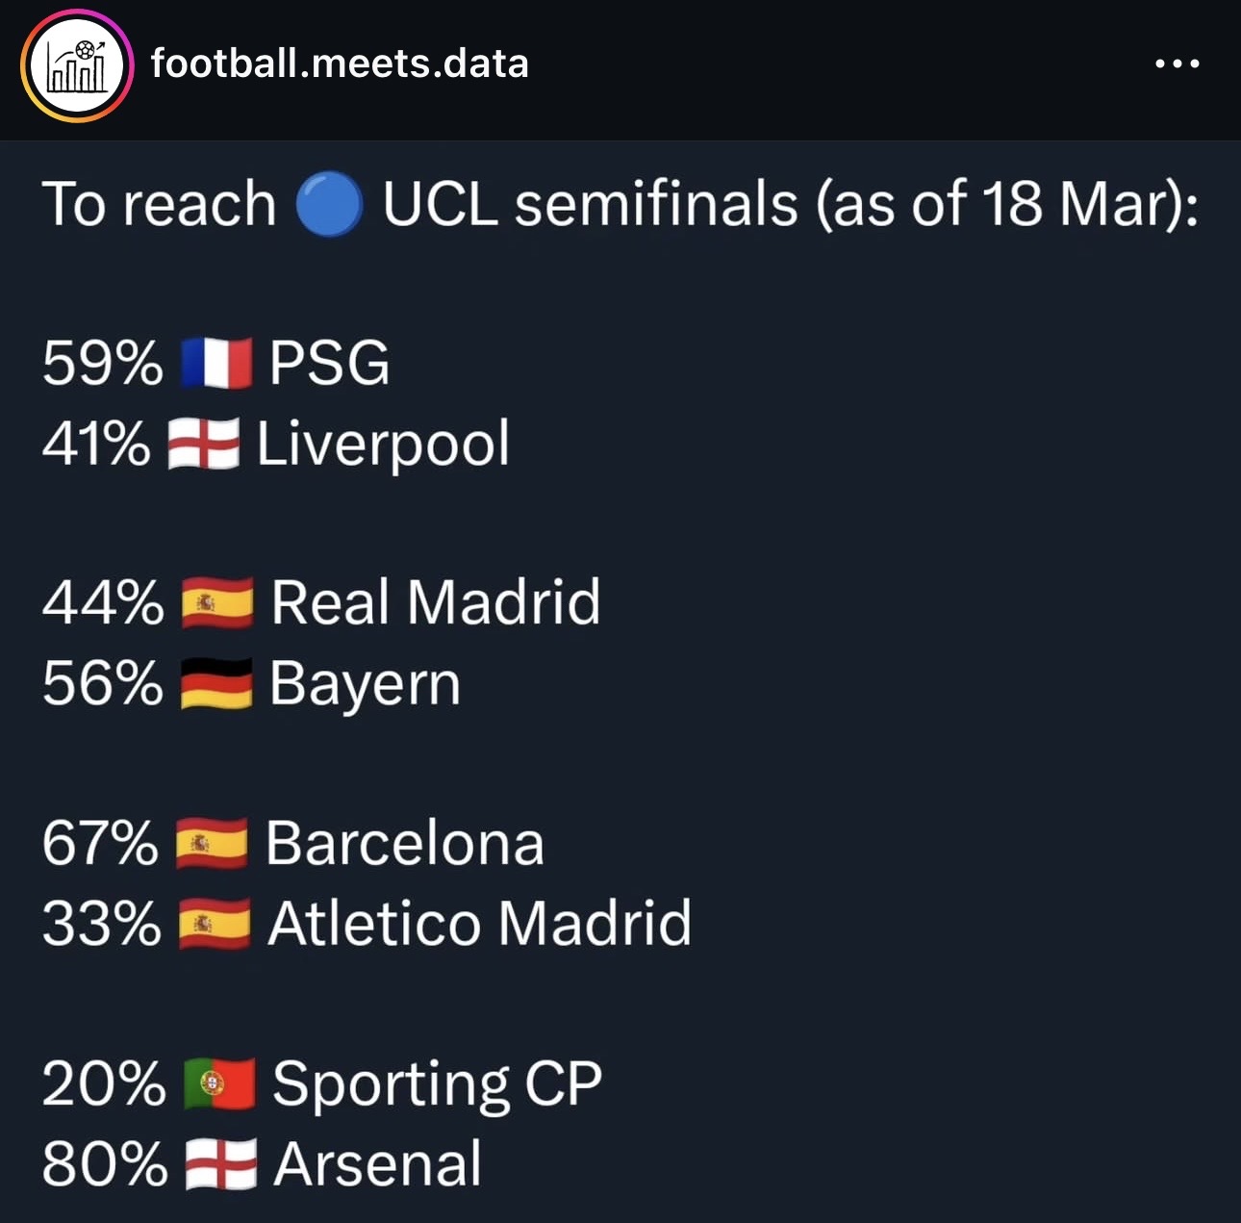Click the "UCL semifinals" heading text
The width and height of the screenshot is (1241, 1223).
[590, 205]
